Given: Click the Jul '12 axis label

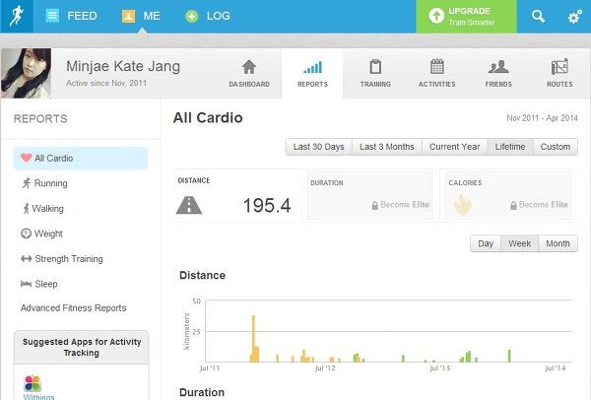Looking at the screenshot, I should (x=325, y=367).
